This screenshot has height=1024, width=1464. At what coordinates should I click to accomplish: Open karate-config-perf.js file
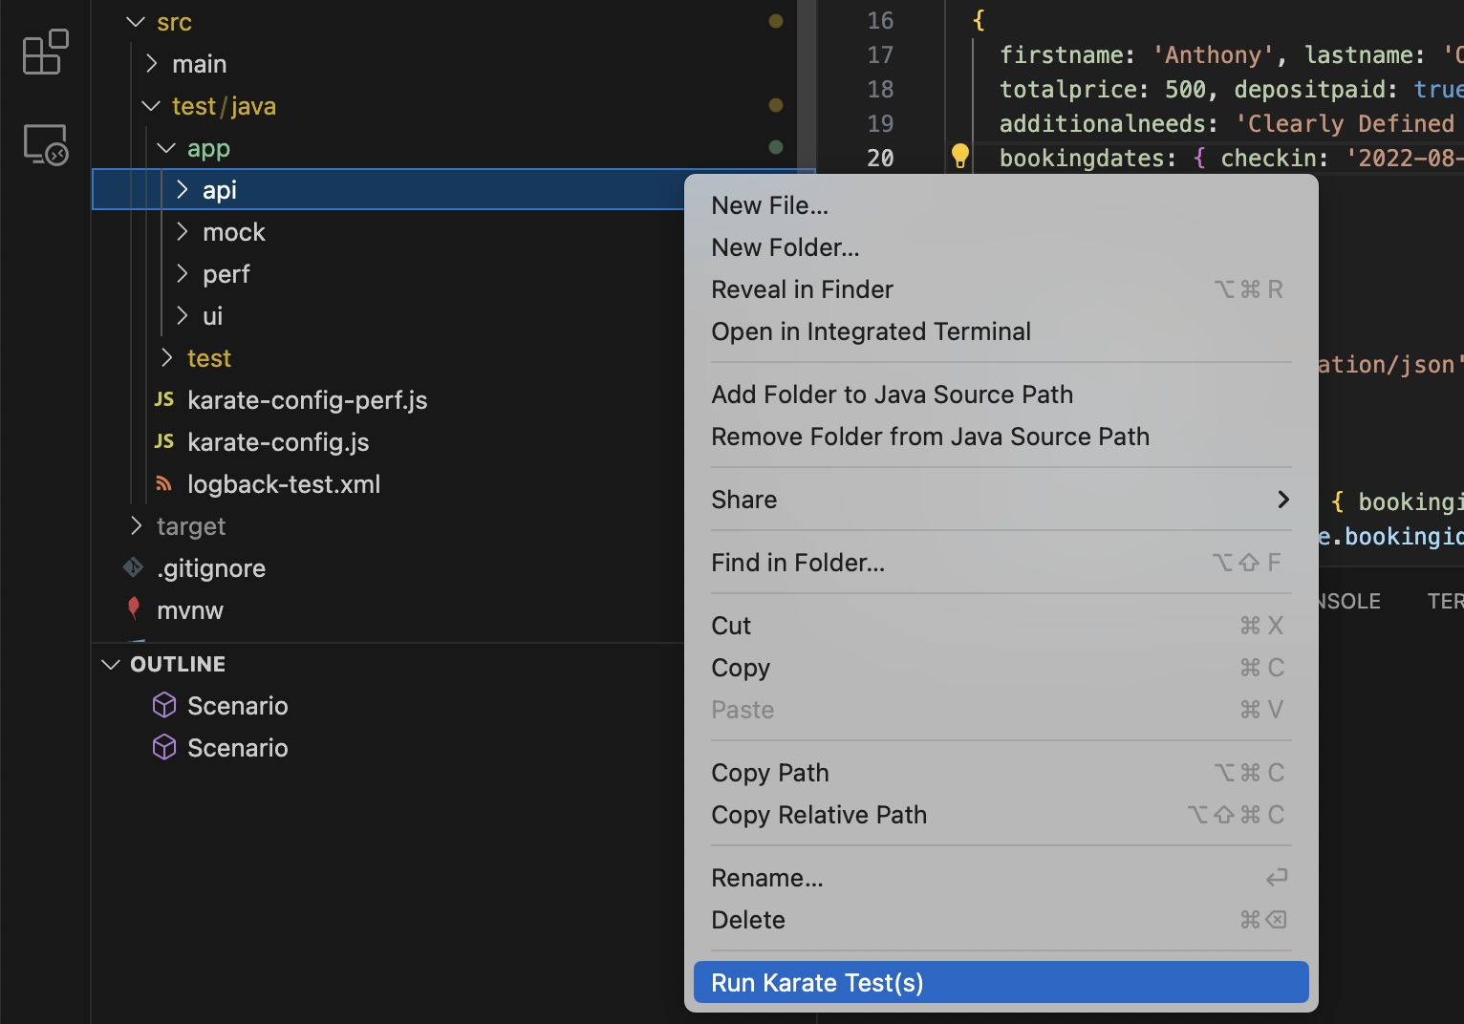pyautogui.click(x=307, y=400)
